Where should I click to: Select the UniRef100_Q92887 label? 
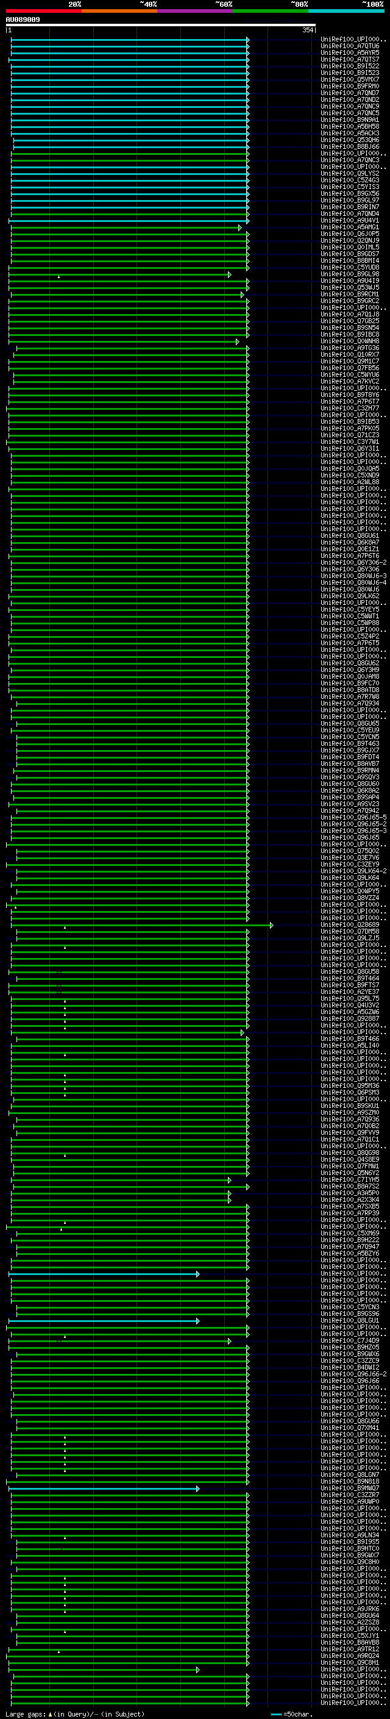coord(350,1018)
